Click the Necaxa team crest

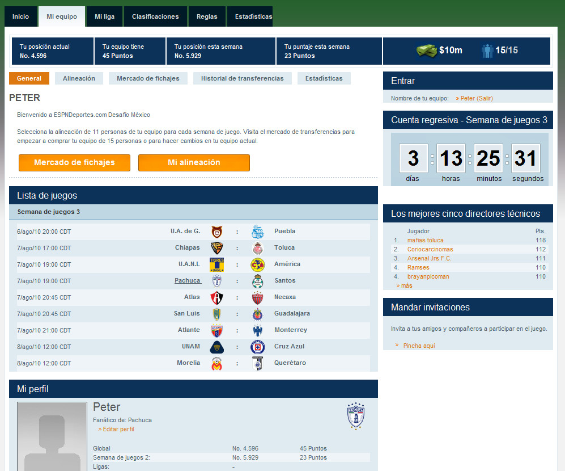(x=258, y=298)
